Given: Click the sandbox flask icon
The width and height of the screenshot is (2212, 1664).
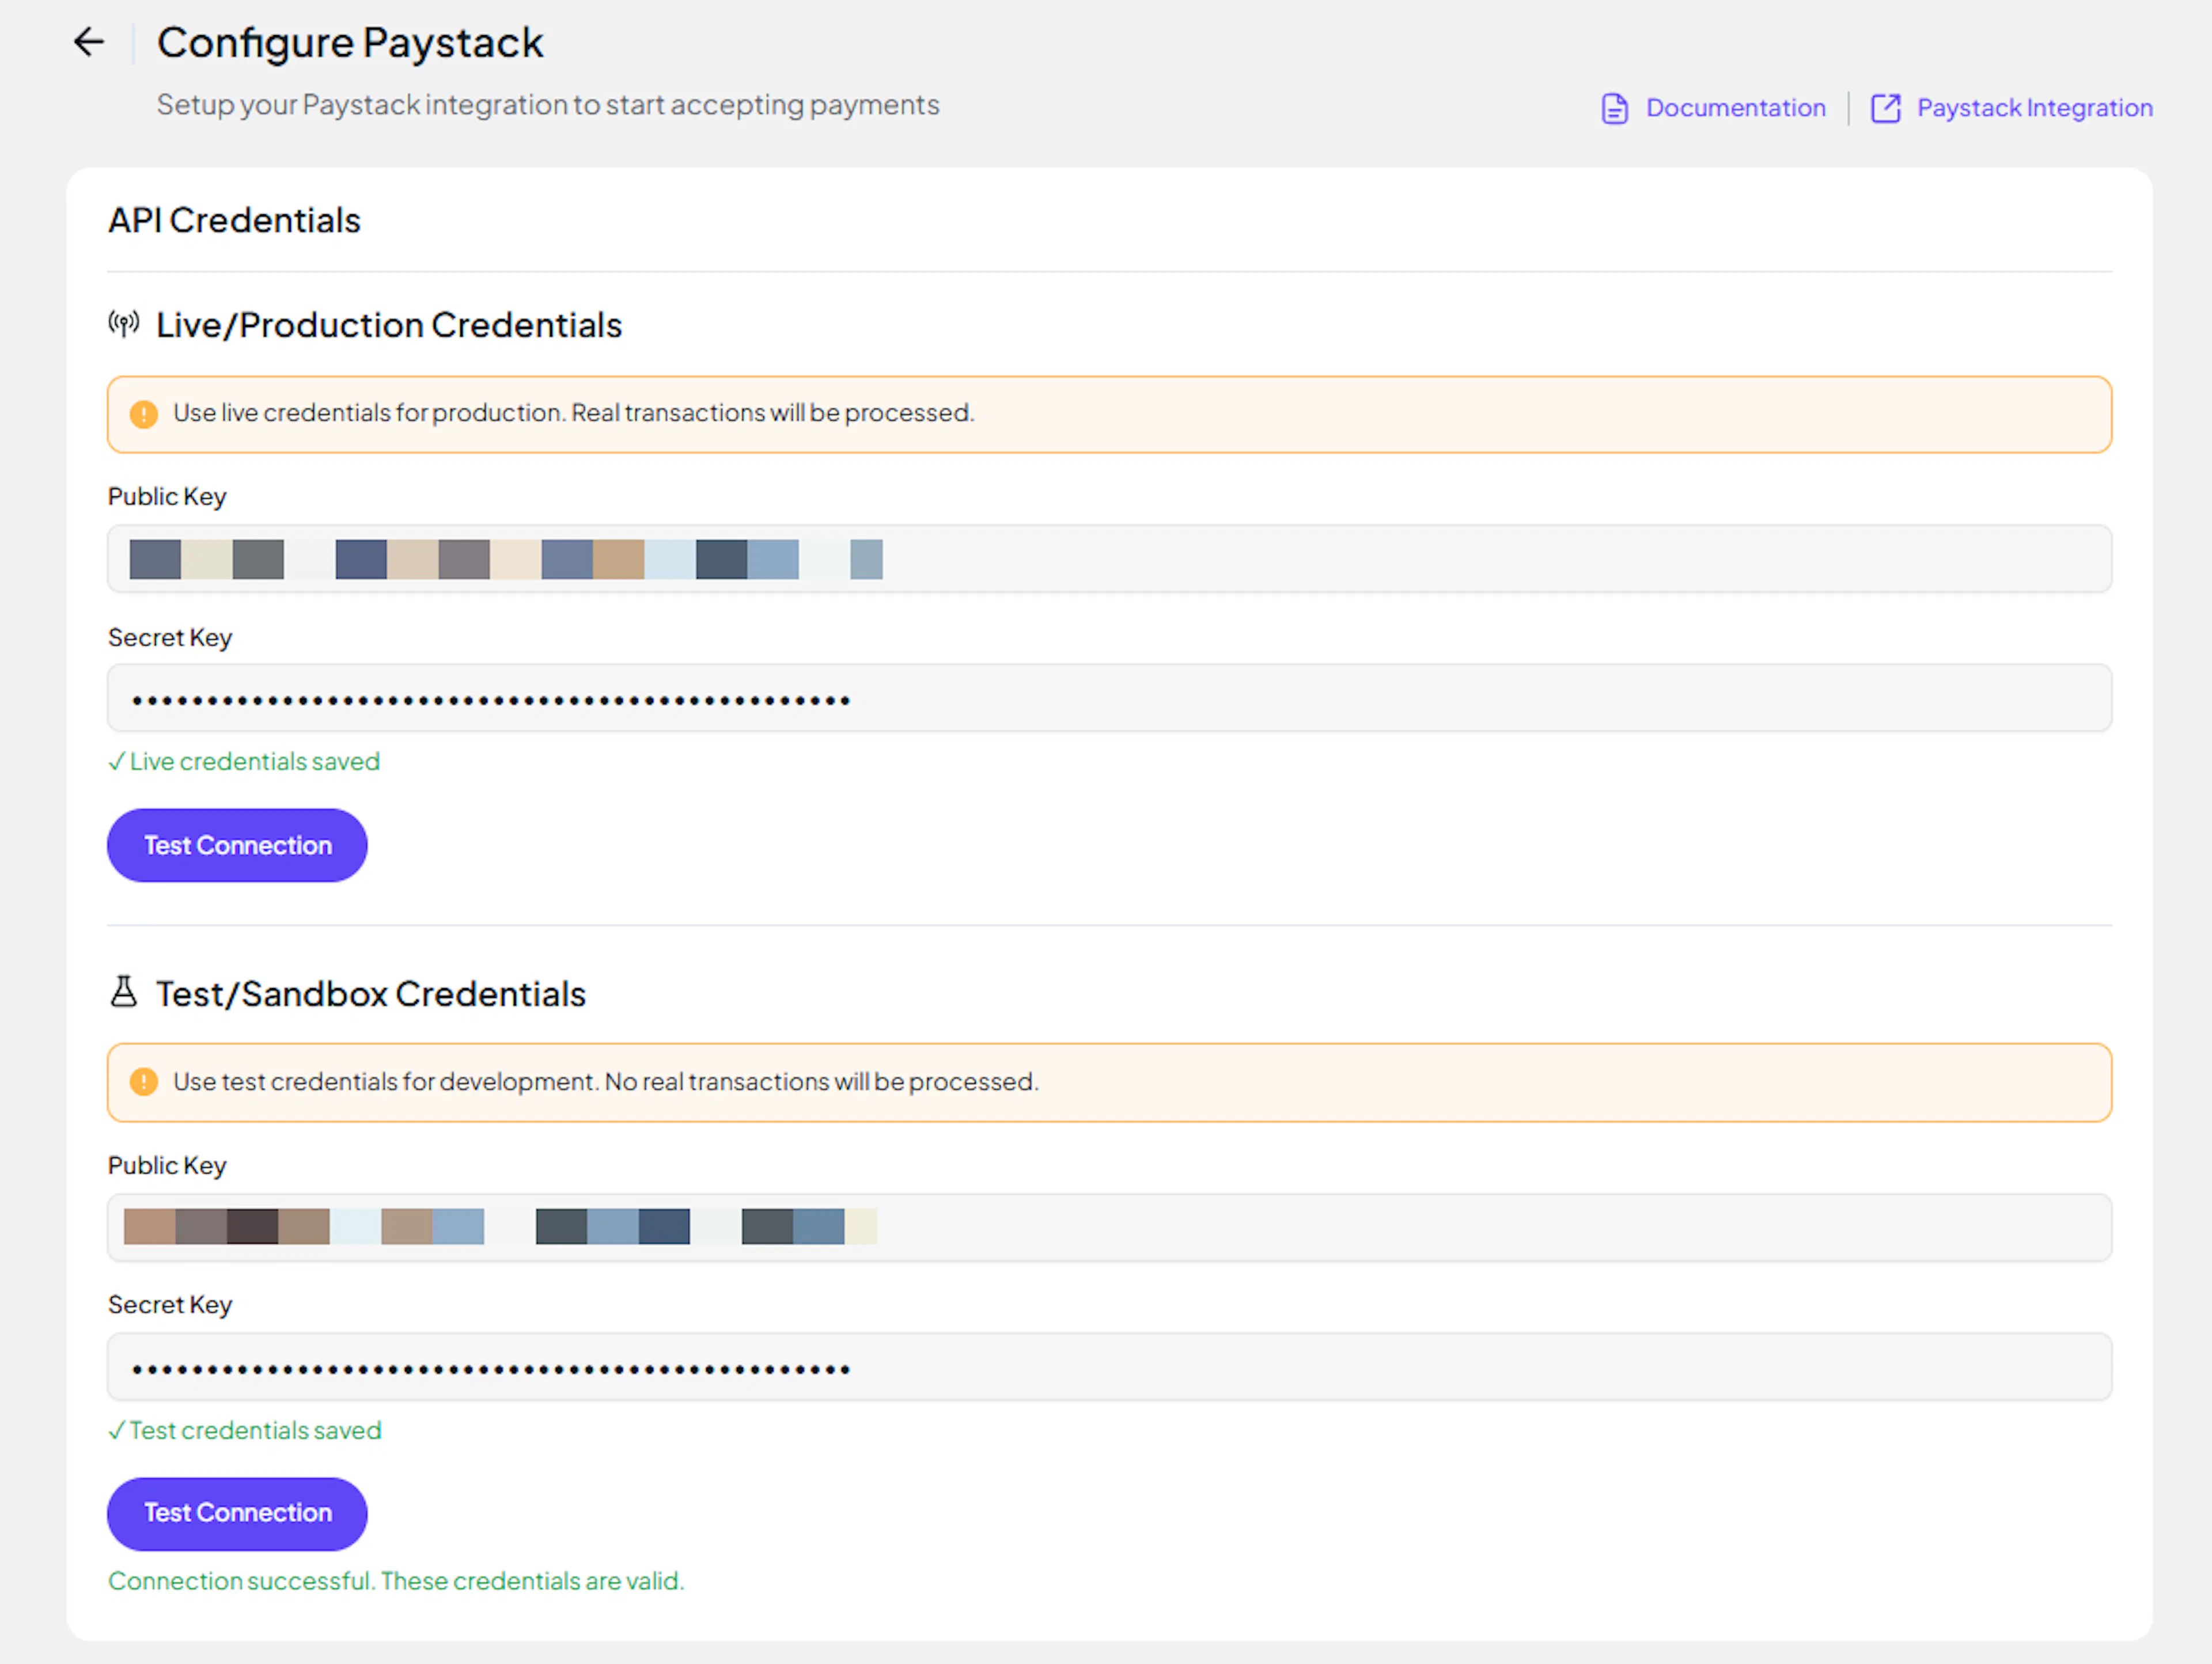Looking at the screenshot, I should (124, 993).
